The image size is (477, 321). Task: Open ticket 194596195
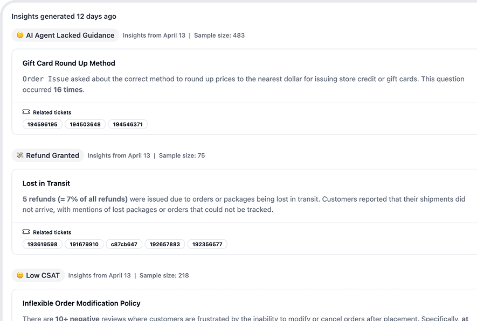(x=42, y=124)
